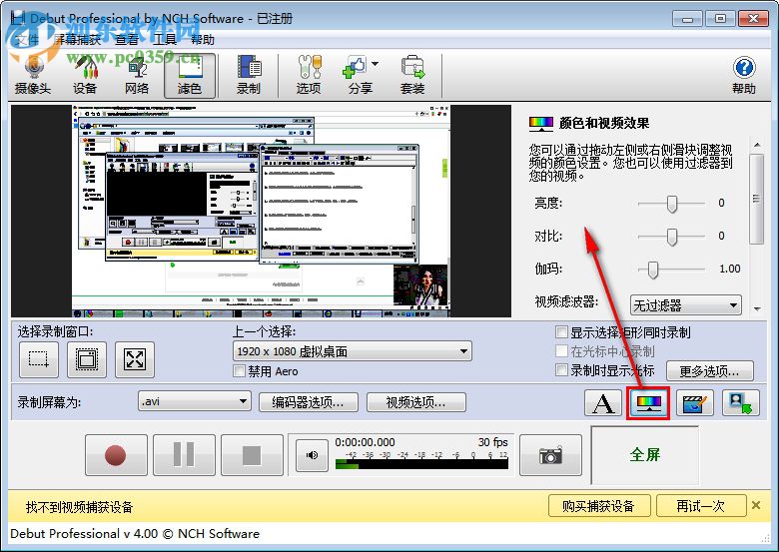The width and height of the screenshot is (779, 552).
Task: Click the effects panel scrollbar thumb
Action: click(x=757, y=199)
